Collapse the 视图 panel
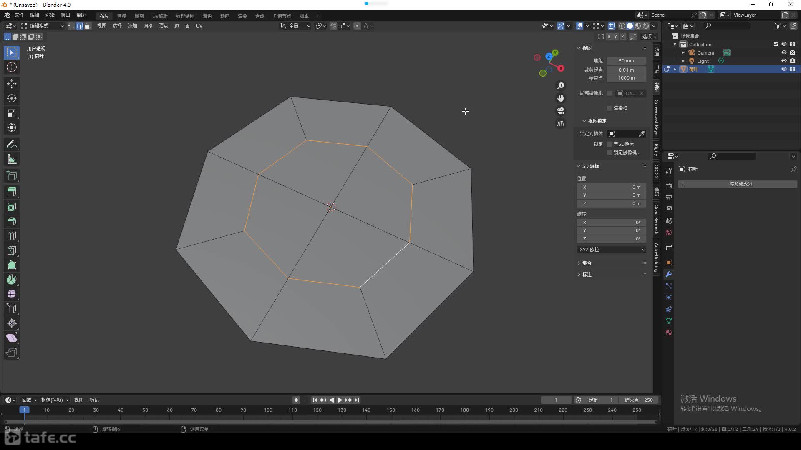Screen dimensions: 801x450 click(579, 48)
